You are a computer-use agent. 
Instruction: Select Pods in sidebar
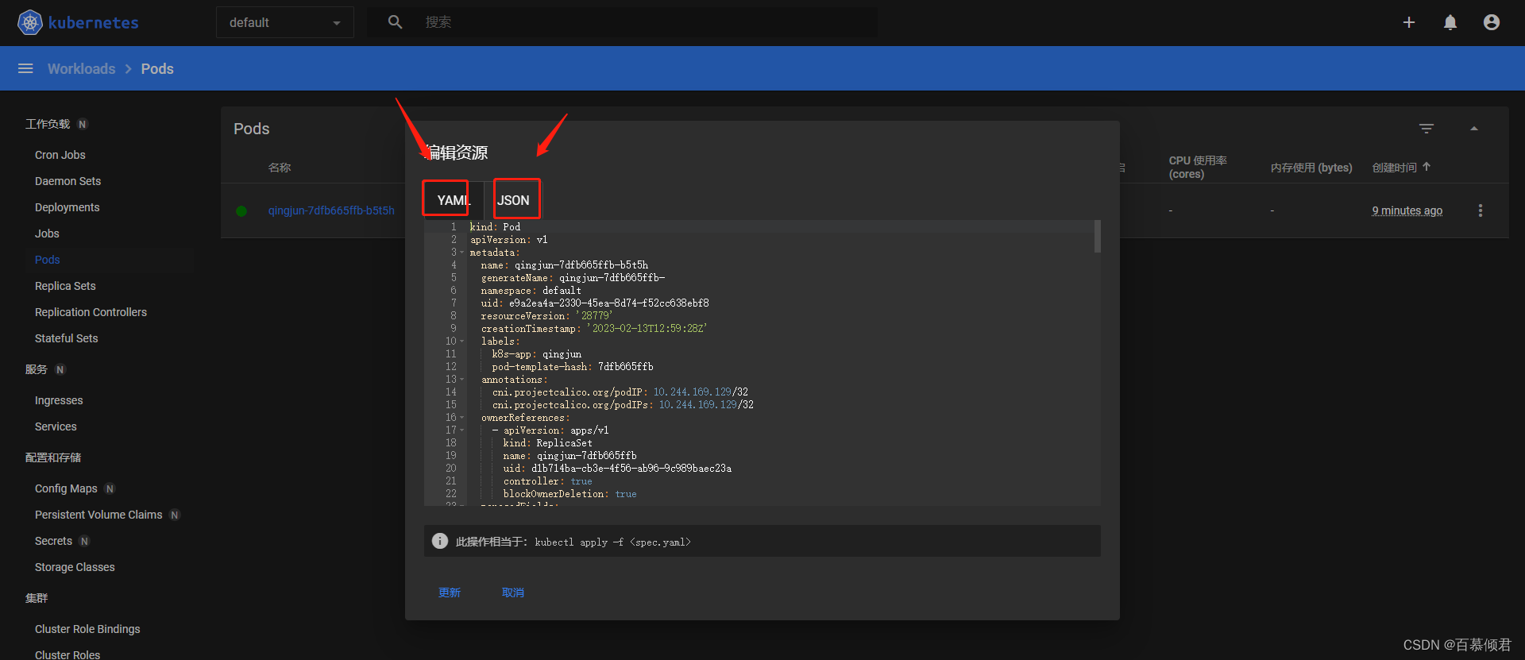coord(48,260)
